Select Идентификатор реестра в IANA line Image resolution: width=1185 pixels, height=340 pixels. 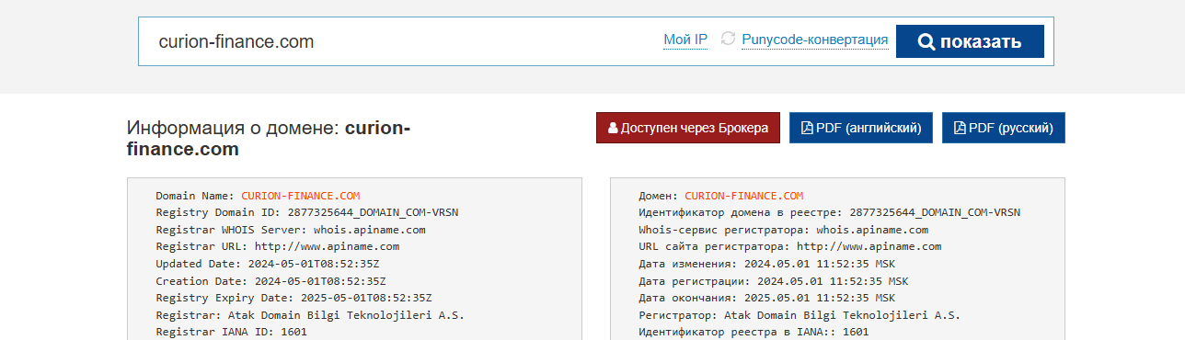tap(754, 332)
